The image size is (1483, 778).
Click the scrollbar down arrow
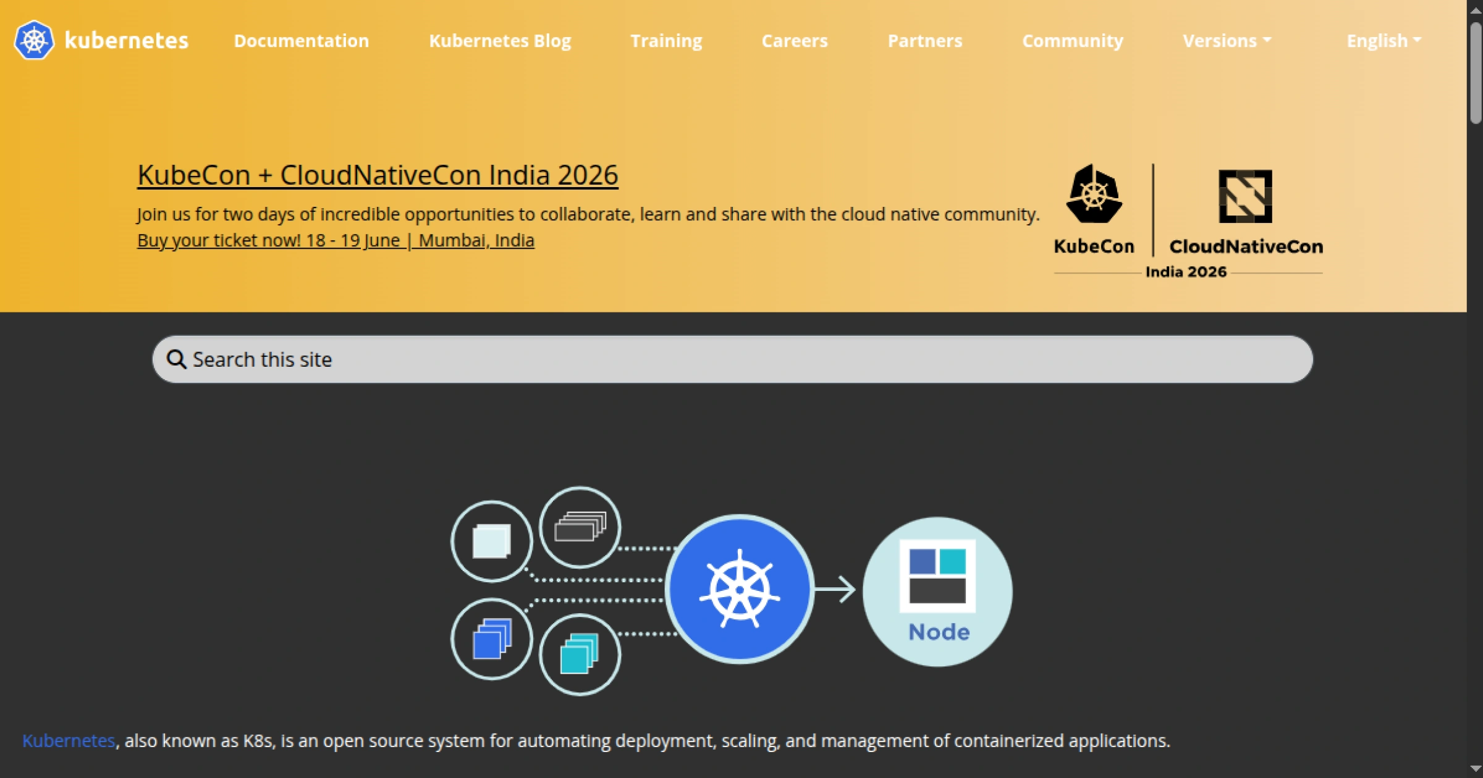(1476, 769)
